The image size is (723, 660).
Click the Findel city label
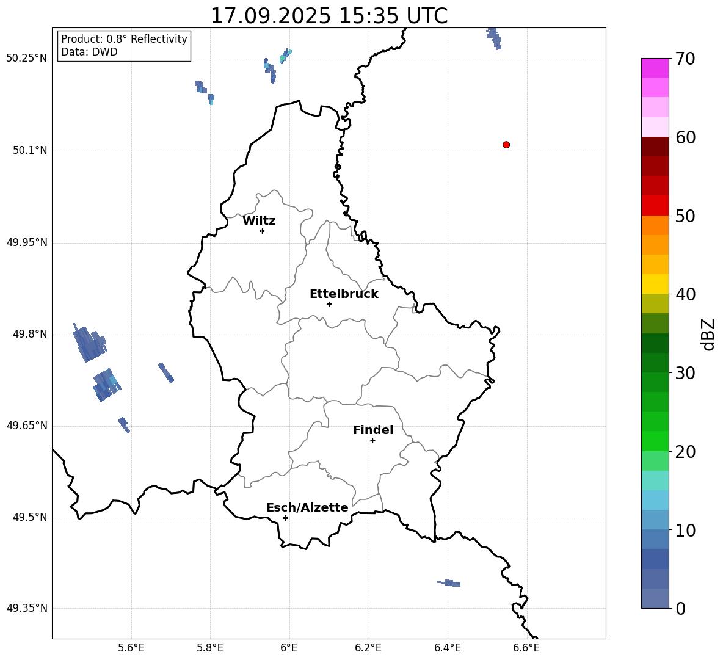[x=373, y=430]
